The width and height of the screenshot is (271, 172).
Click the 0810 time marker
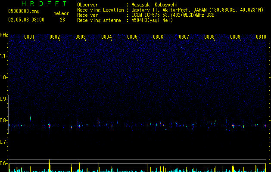pos(261,37)
